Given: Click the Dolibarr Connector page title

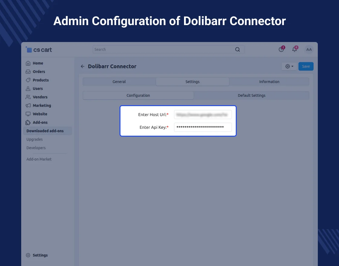Looking at the screenshot, I should (x=112, y=66).
